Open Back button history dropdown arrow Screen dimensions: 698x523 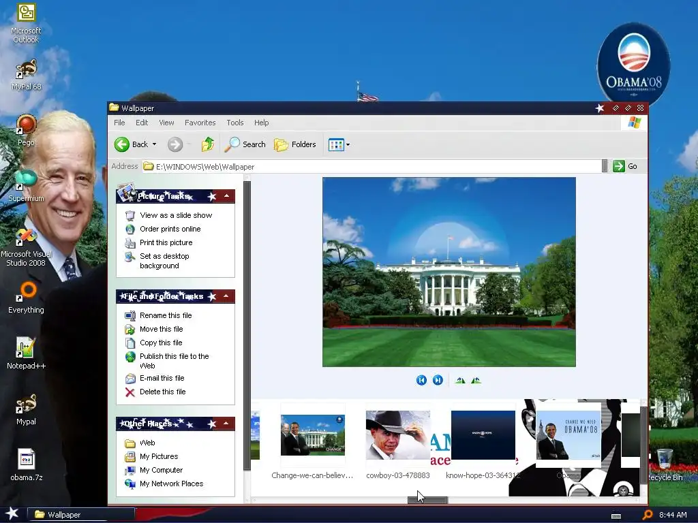pyautogui.click(x=155, y=144)
